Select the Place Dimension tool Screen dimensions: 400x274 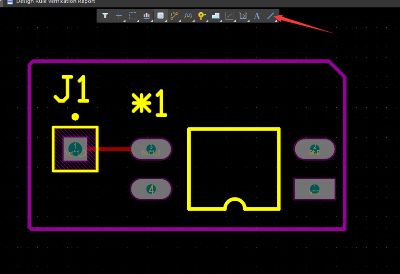[243, 16]
